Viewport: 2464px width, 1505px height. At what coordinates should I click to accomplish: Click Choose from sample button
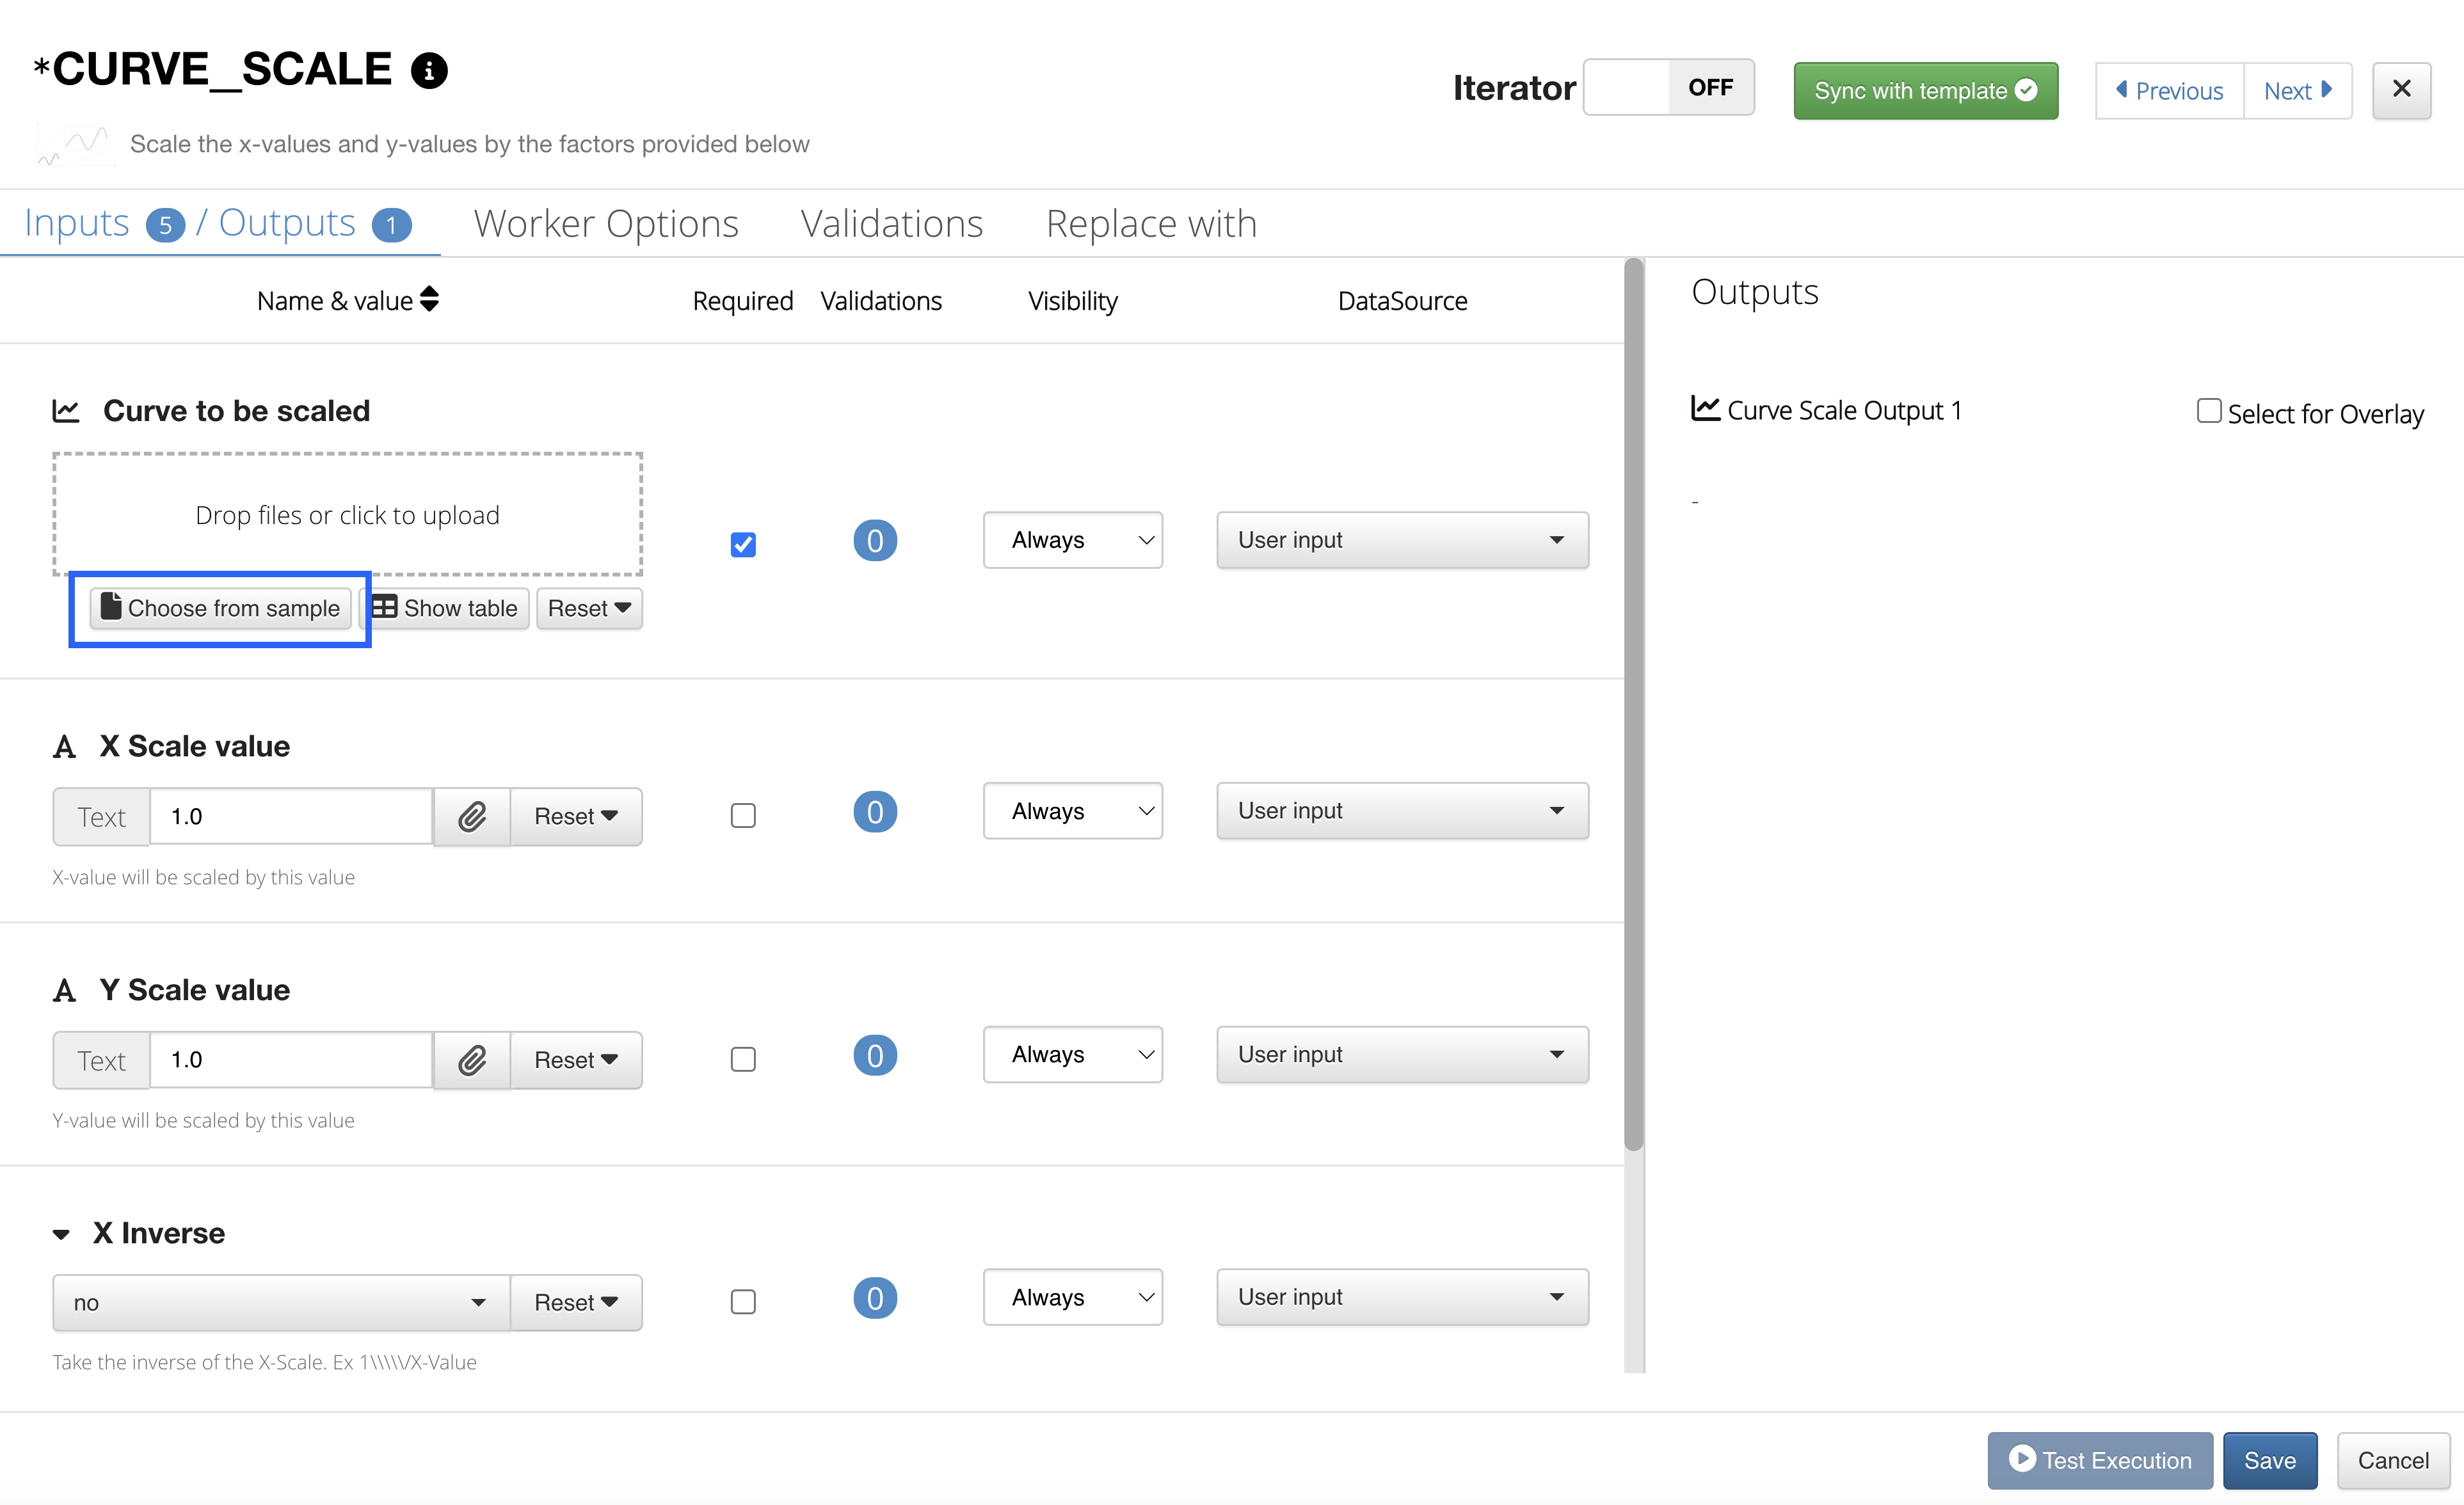pos(221,608)
